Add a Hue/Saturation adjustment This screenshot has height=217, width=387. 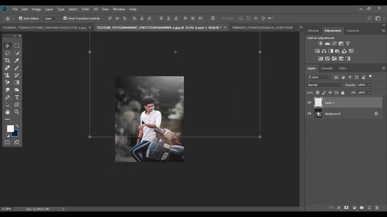317,51
